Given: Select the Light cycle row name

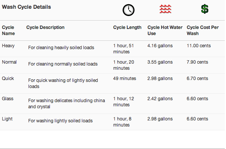Looking at the screenshot, I should 7,119.
